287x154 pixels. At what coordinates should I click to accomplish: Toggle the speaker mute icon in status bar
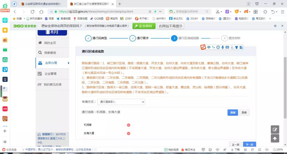(267, 150)
